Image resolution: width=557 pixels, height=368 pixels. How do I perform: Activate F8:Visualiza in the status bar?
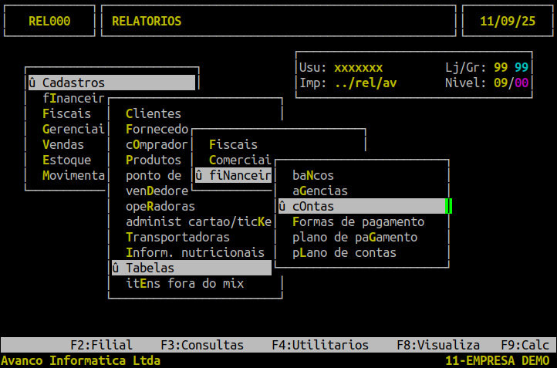pos(438,345)
